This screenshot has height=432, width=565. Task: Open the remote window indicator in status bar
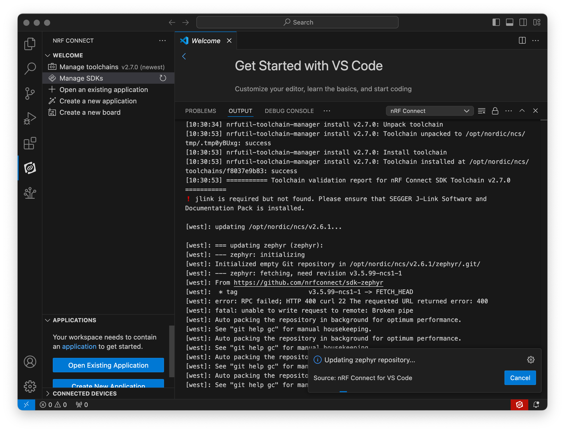[26, 405]
